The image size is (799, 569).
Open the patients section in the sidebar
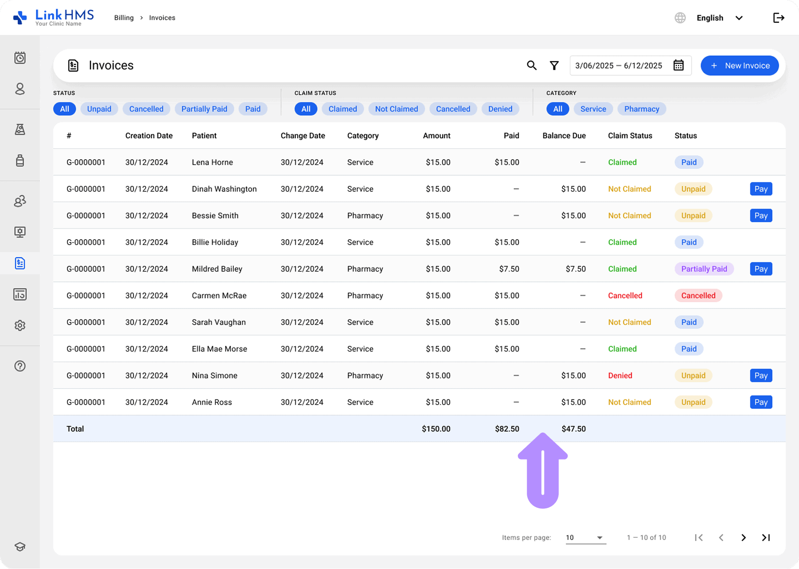[x=20, y=89]
